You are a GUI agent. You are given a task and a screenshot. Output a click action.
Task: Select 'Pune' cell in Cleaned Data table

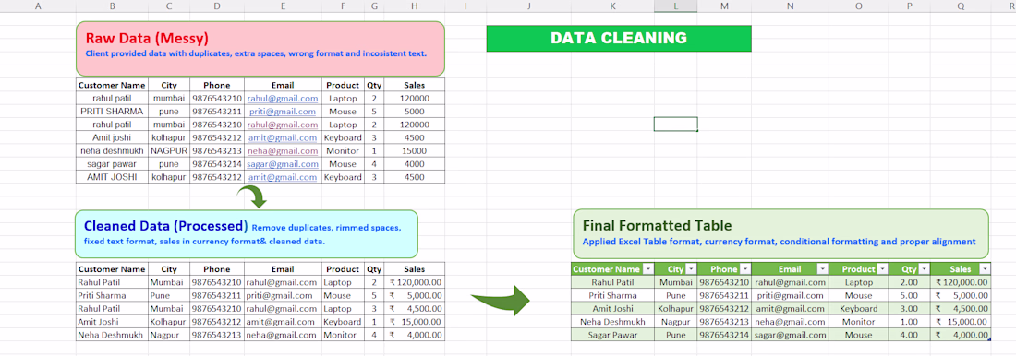[168, 295]
